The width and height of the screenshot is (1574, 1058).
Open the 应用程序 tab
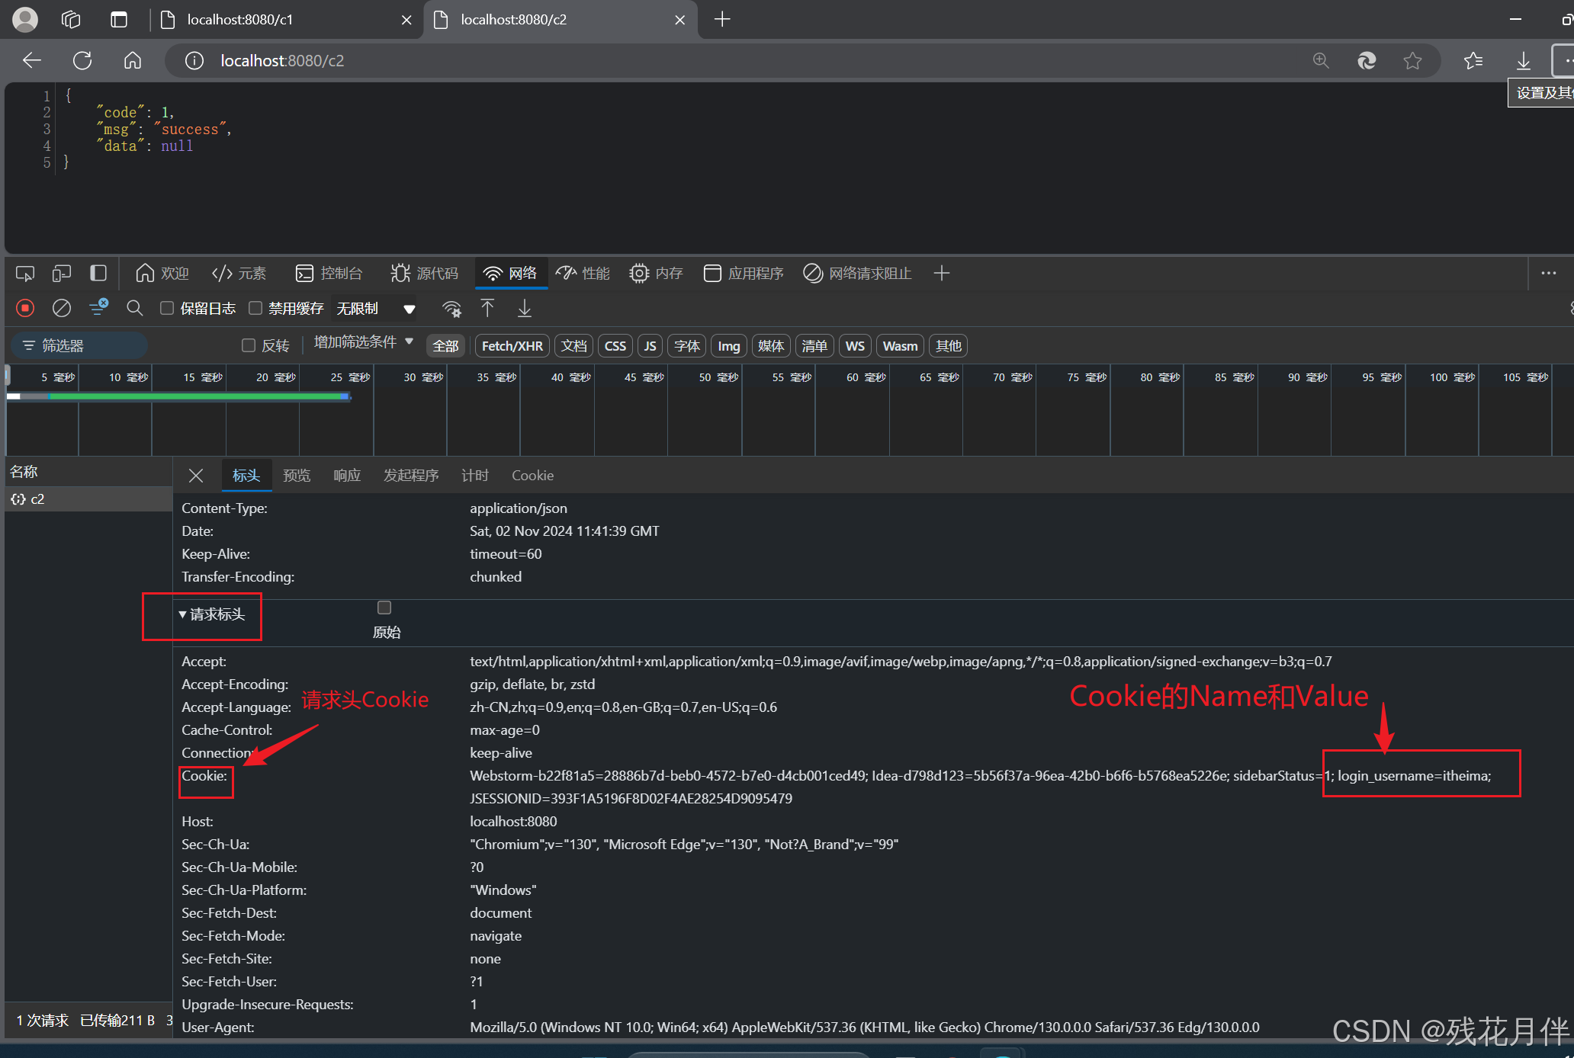[744, 273]
